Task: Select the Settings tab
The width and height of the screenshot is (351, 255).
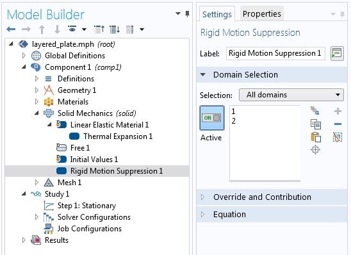Action: (x=217, y=14)
